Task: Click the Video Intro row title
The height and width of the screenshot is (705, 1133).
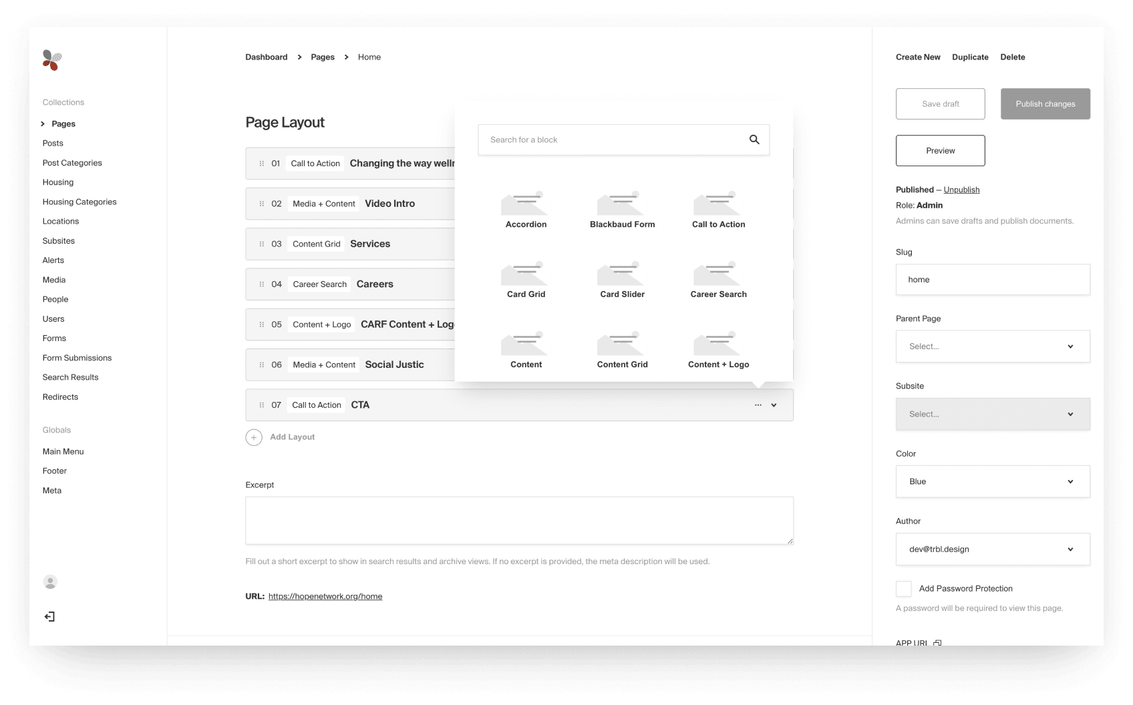Action: click(x=390, y=204)
